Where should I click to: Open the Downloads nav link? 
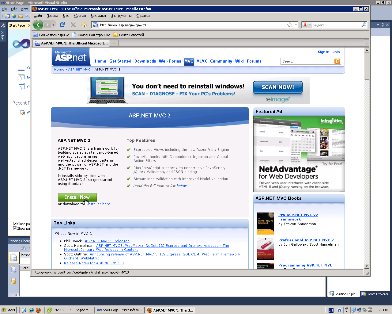[145, 61]
